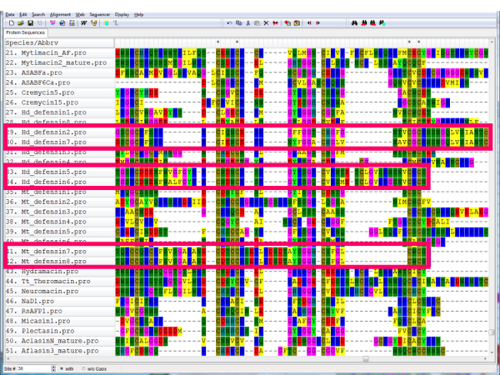The image size is (500, 375).
Task: Click the greyed-out icon next to the save disk
Action: [x=39, y=23]
